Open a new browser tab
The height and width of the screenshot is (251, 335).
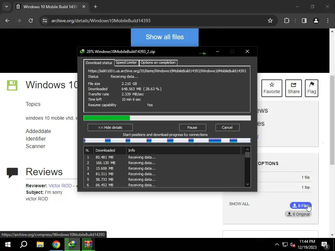(96, 7)
